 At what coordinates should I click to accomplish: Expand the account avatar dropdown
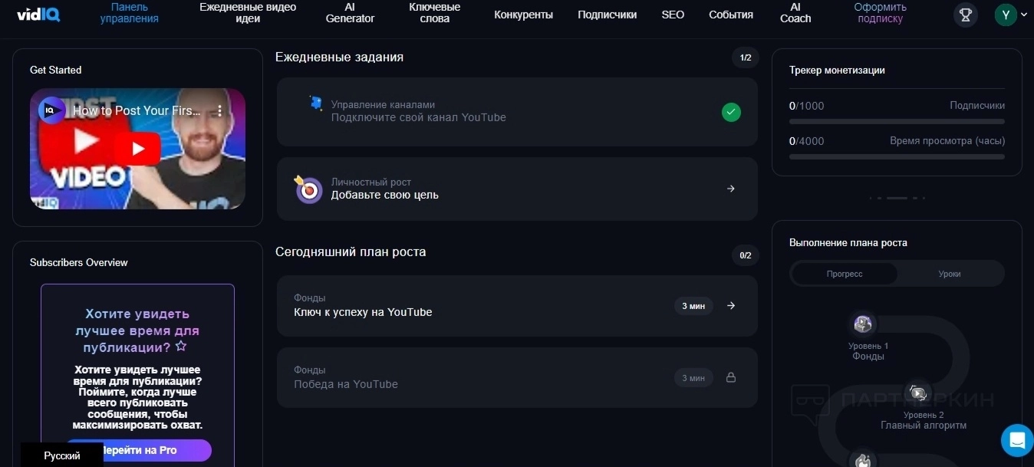tap(1011, 15)
